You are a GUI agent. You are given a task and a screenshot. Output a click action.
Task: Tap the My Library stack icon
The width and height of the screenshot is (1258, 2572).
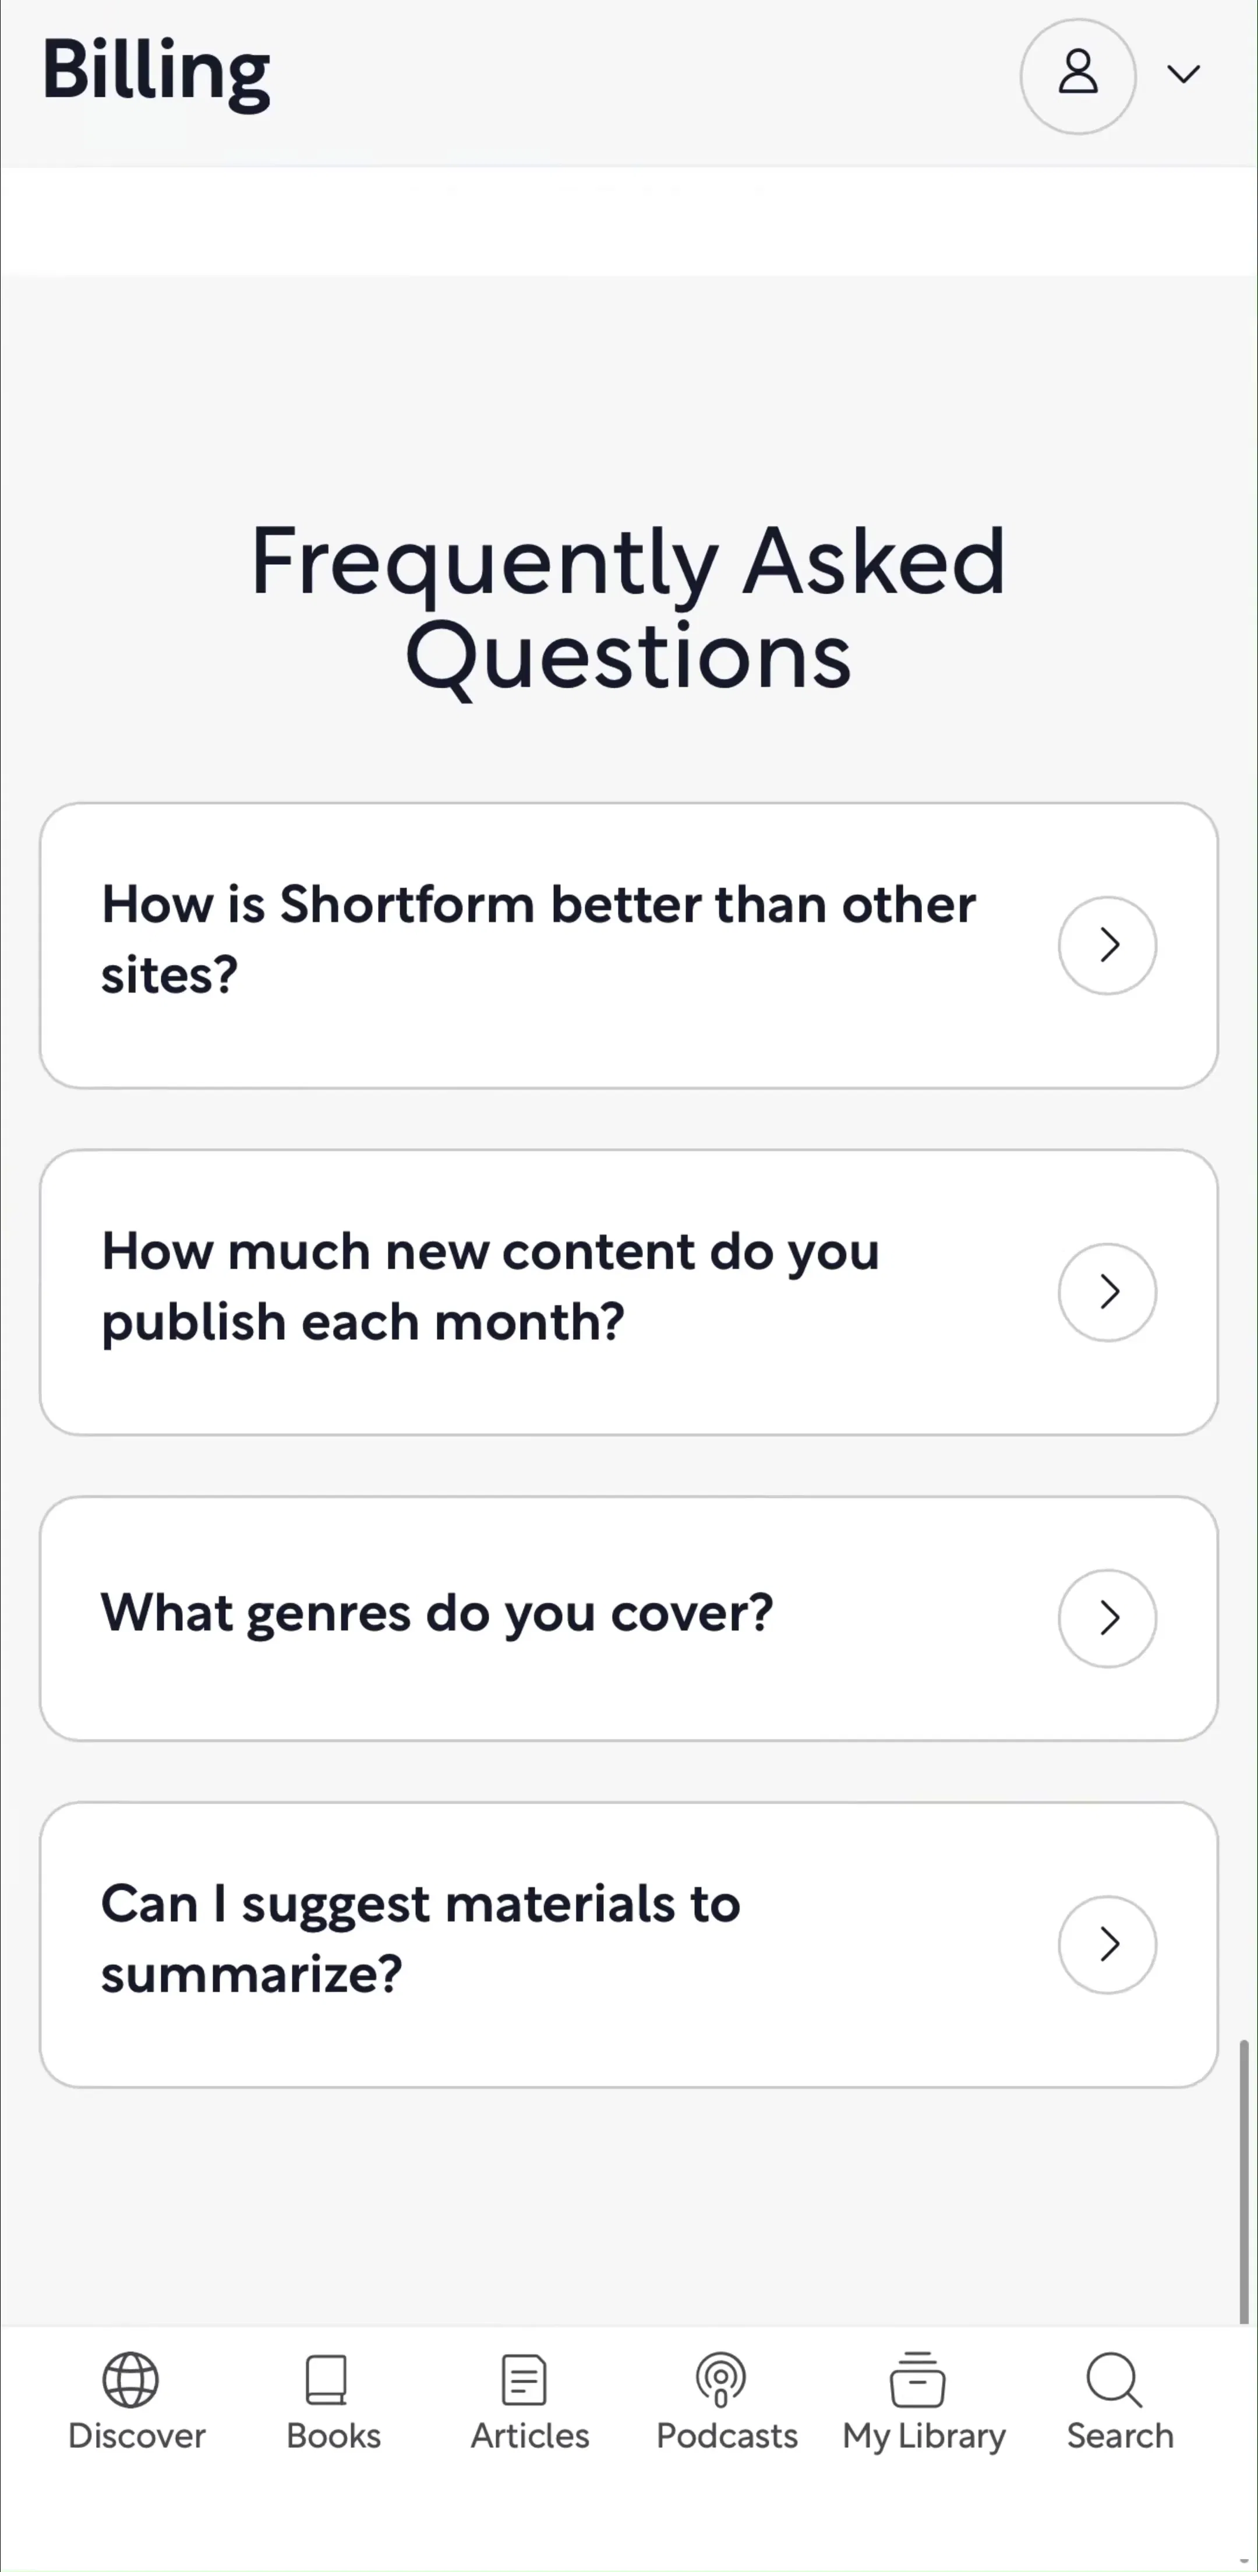918,2379
